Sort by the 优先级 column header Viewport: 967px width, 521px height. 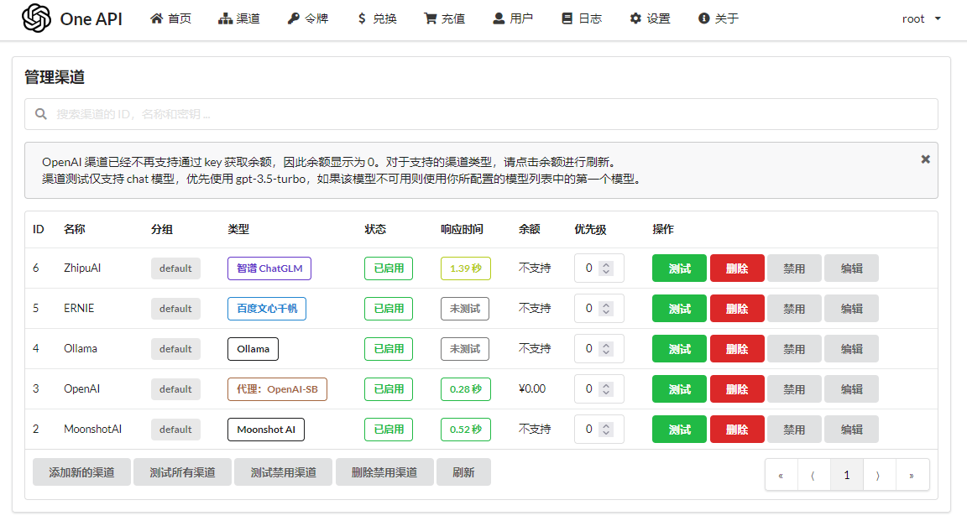590,229
